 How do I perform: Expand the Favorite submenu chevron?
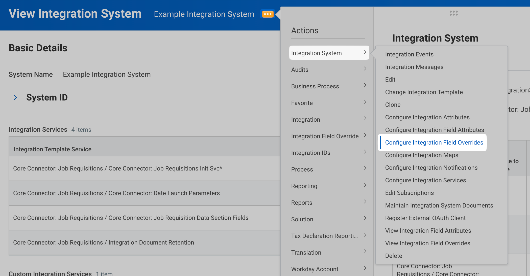(365, 102)
